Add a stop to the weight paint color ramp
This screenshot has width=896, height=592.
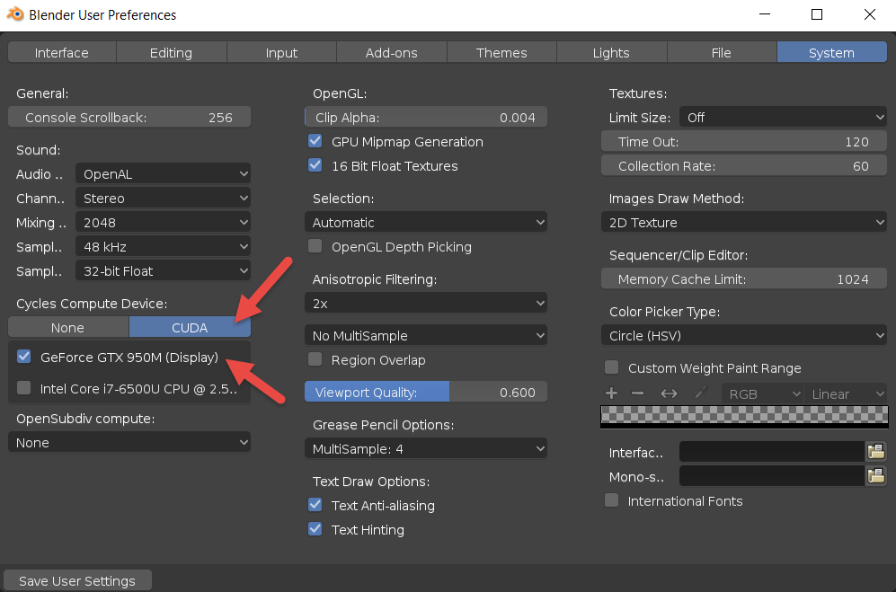(x=612, y=393)
